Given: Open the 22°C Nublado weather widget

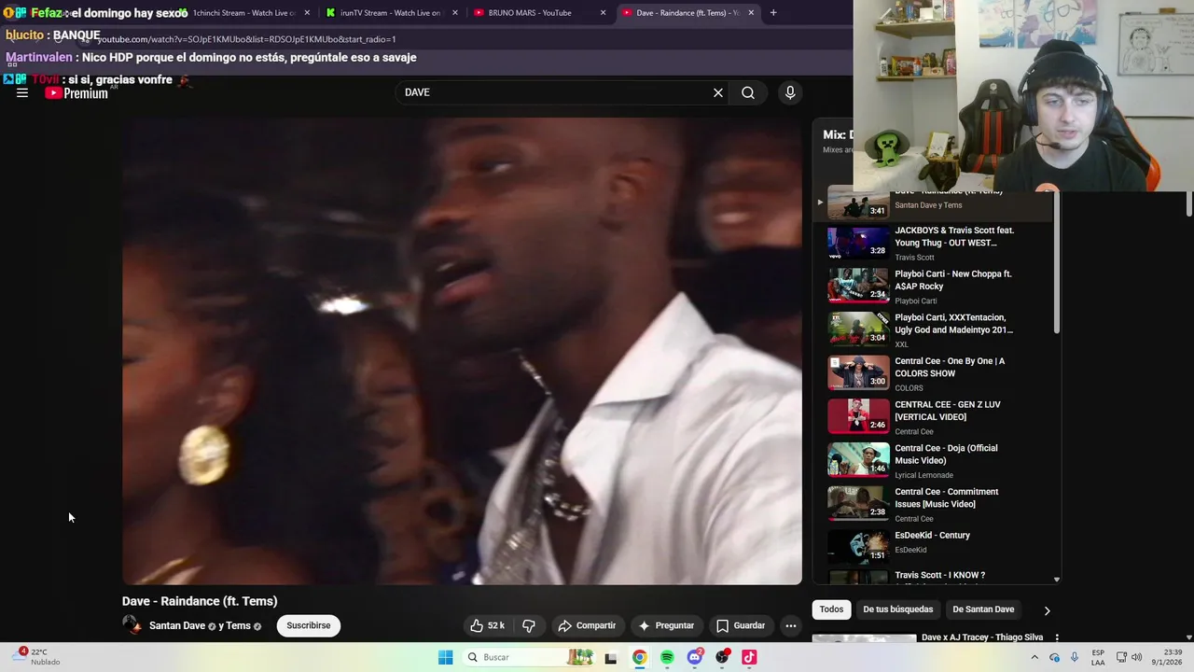Looking at the screenshot, I should (34, 657).
